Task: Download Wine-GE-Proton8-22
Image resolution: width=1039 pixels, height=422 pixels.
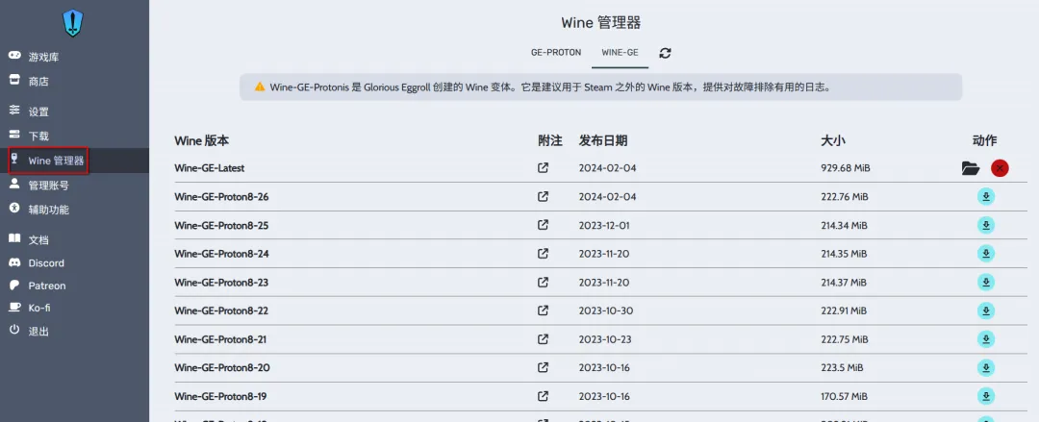Action: [x=986, y=310]
